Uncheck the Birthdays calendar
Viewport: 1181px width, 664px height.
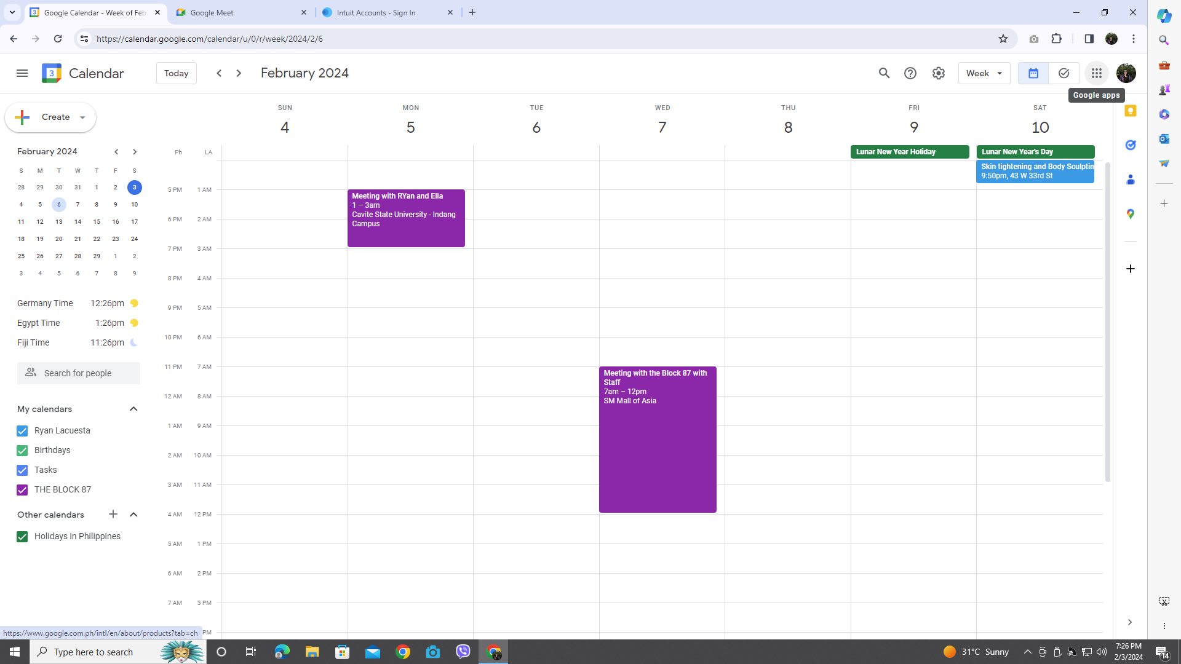pyautogui.click(x=22, y=451)
